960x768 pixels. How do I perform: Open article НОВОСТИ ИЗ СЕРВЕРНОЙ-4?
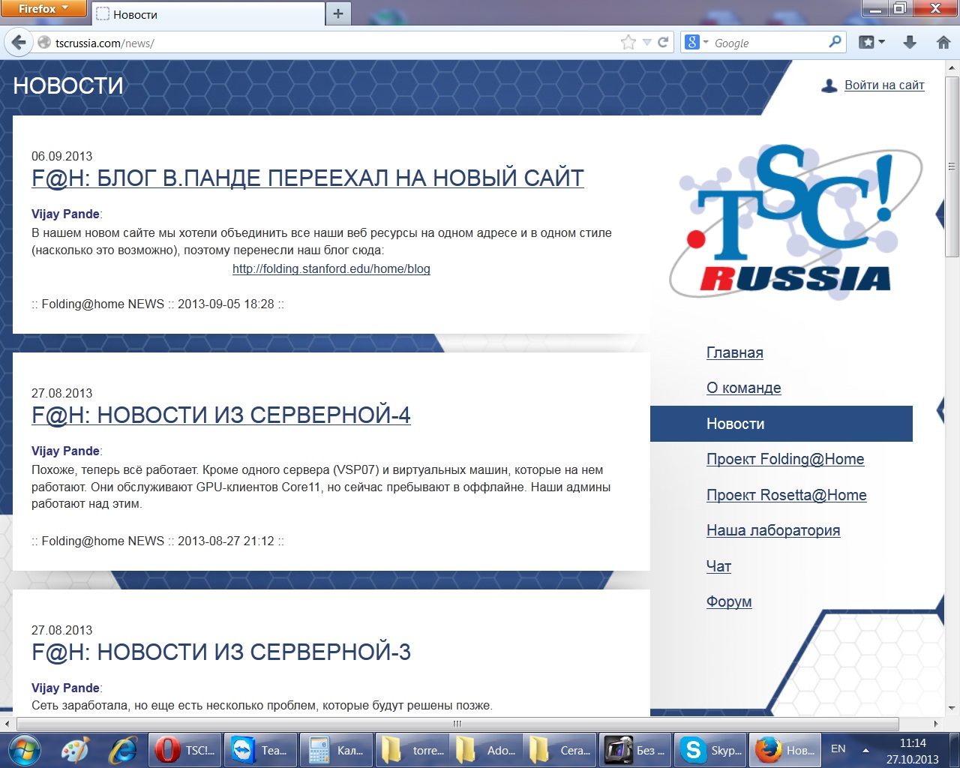[x=221, y=415]
